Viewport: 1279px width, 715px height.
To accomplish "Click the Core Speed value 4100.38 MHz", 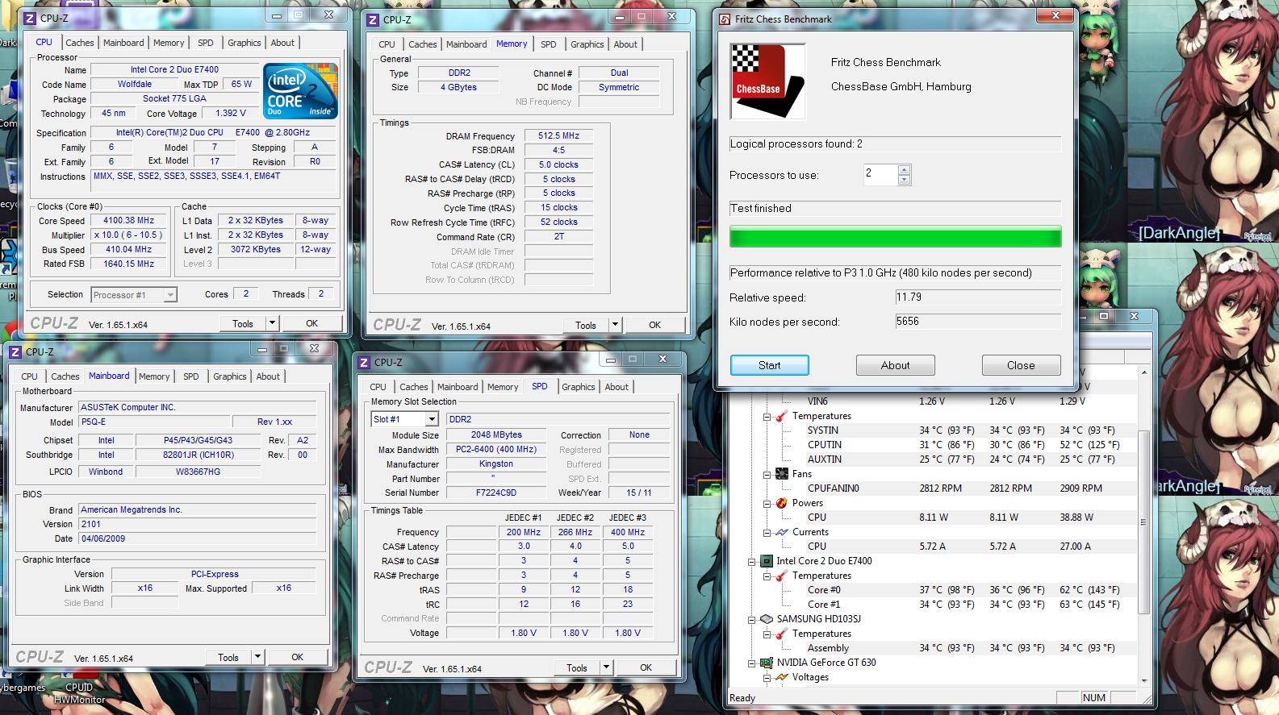I will pyautogui.click(x=129, y=221).
